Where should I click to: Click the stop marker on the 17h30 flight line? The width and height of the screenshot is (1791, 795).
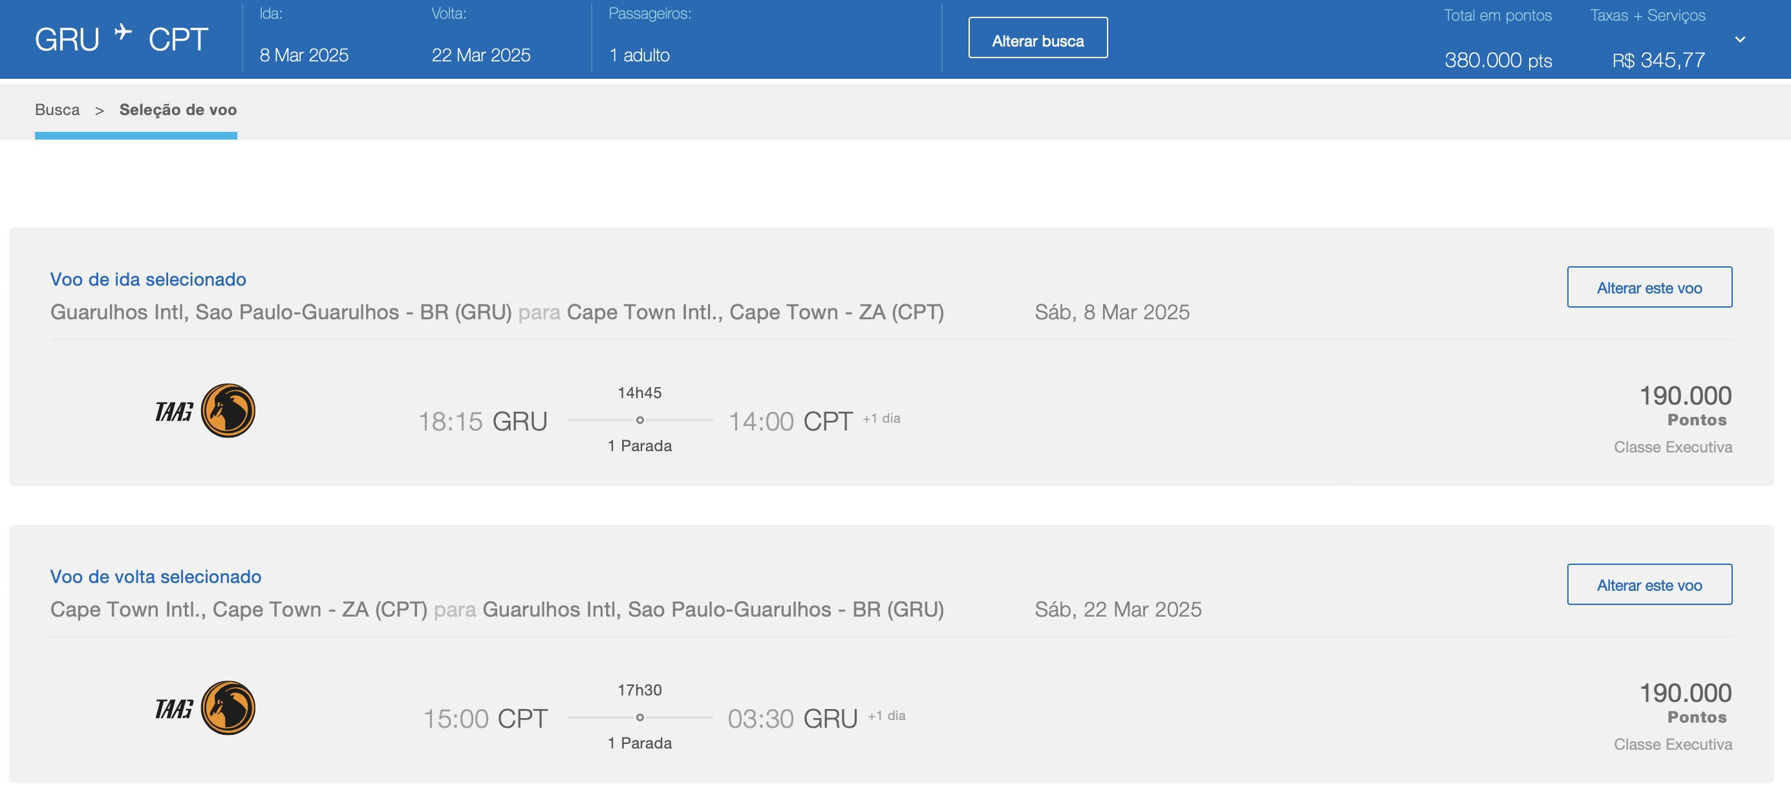pos(639,717)
